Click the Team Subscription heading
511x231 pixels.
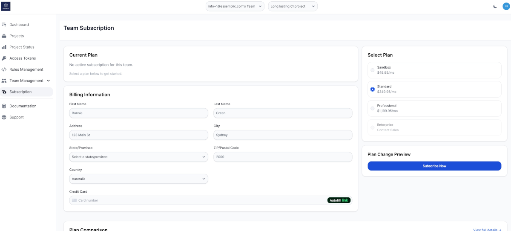89,28
